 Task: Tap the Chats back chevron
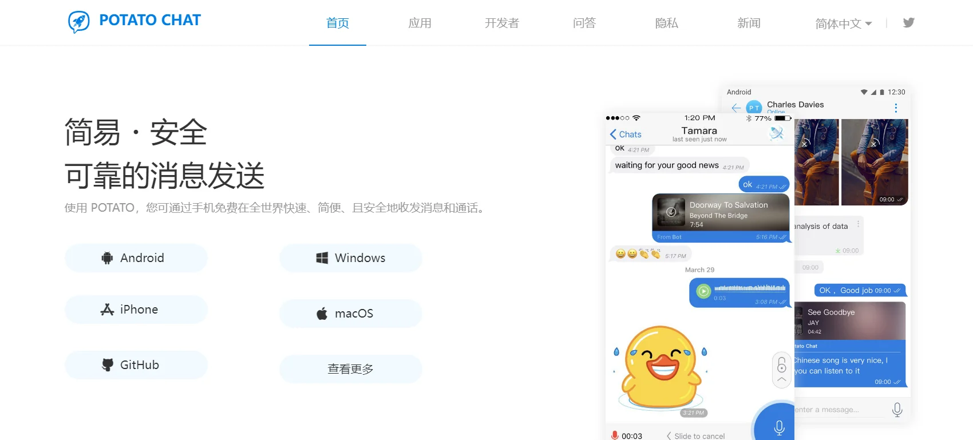tap(613, 134)
